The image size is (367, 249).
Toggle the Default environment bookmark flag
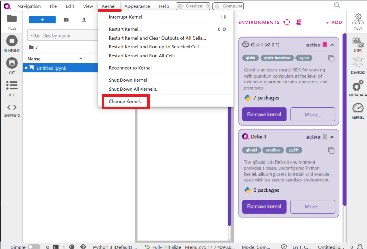325,137
